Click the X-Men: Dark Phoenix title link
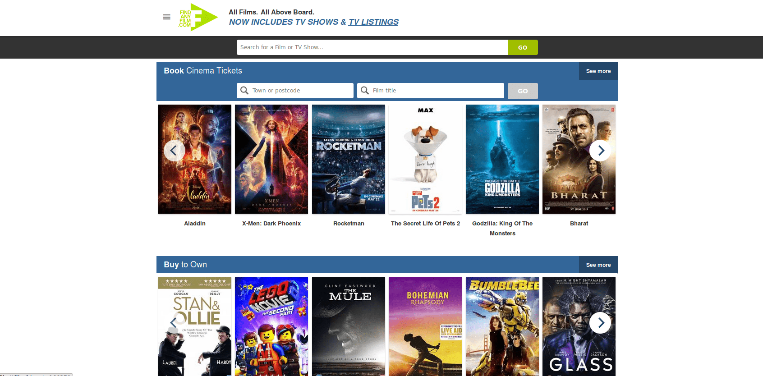Screen dimensions: 763x376 pos(271,224)
